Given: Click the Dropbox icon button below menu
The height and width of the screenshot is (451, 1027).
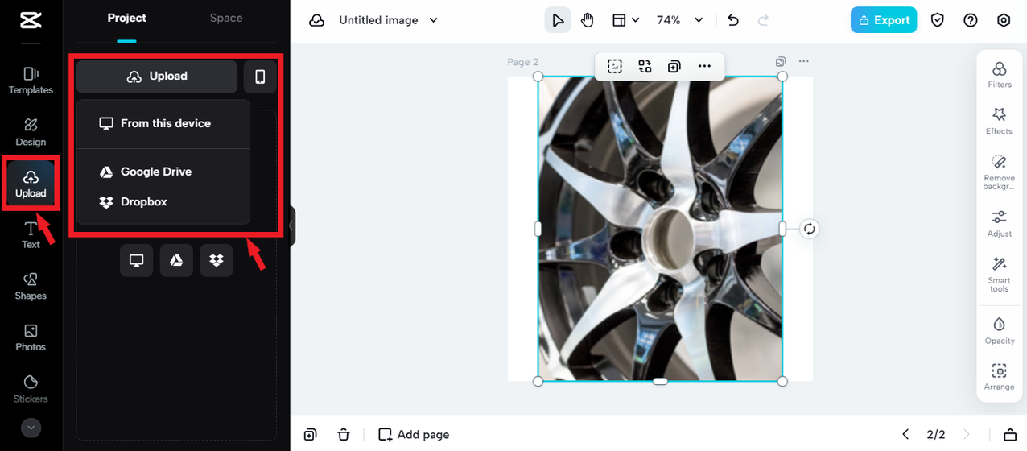Looking at the screenshot, I should click(x=217, y=260).
